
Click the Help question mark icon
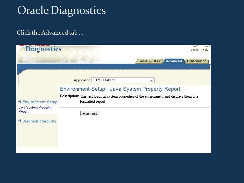206,44
